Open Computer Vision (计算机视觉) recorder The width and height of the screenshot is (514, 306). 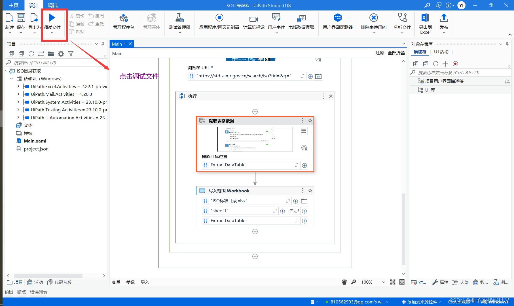pyautogui.click(x=254, y=22)
